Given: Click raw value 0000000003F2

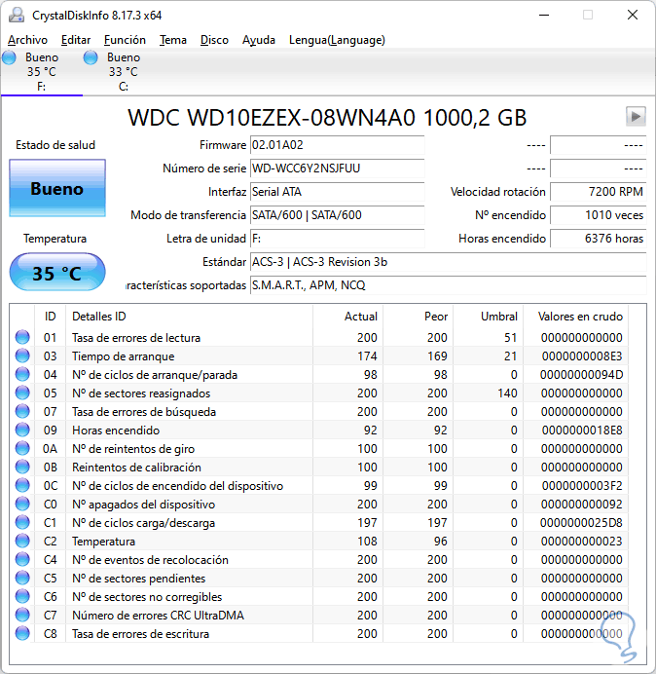Looking at the screenshot, I should click(x=582, y=486).
